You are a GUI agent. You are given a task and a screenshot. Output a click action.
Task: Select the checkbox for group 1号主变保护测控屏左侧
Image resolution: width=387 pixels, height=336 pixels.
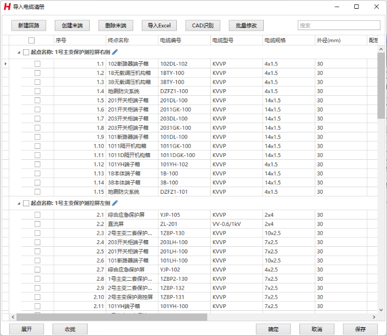click(26, 203)
